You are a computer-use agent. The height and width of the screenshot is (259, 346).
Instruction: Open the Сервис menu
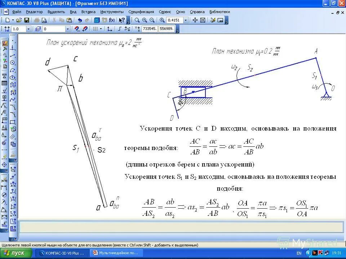click(x=165, y=12)
